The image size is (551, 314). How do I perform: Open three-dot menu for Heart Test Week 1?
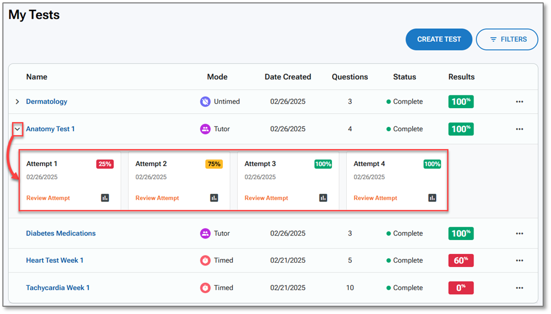pyautogui.click(x=519, y=260)
